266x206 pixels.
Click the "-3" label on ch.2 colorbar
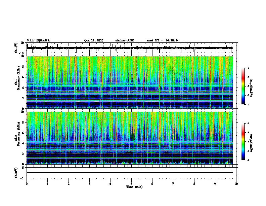pos(248,124)
